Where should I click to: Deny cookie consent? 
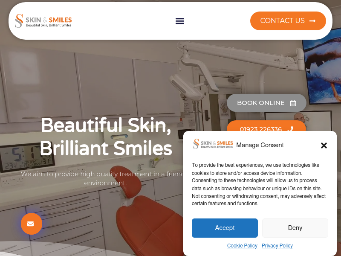[295, 228]
